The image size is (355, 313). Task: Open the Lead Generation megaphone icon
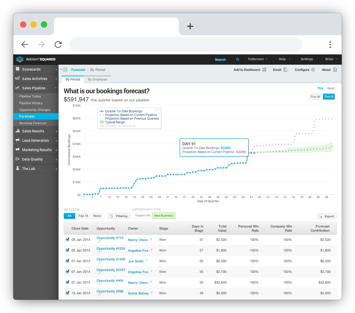(x=17, y=140)
